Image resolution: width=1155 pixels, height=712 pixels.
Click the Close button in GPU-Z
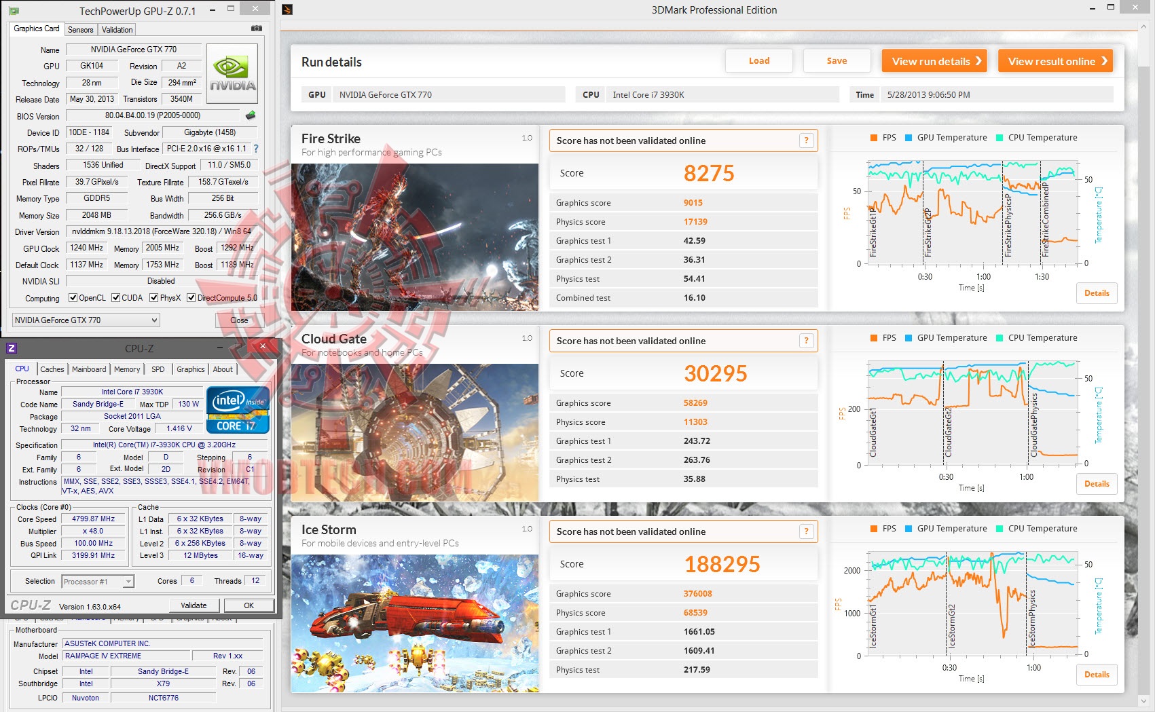pyautogui.click(x=239, y=320)
